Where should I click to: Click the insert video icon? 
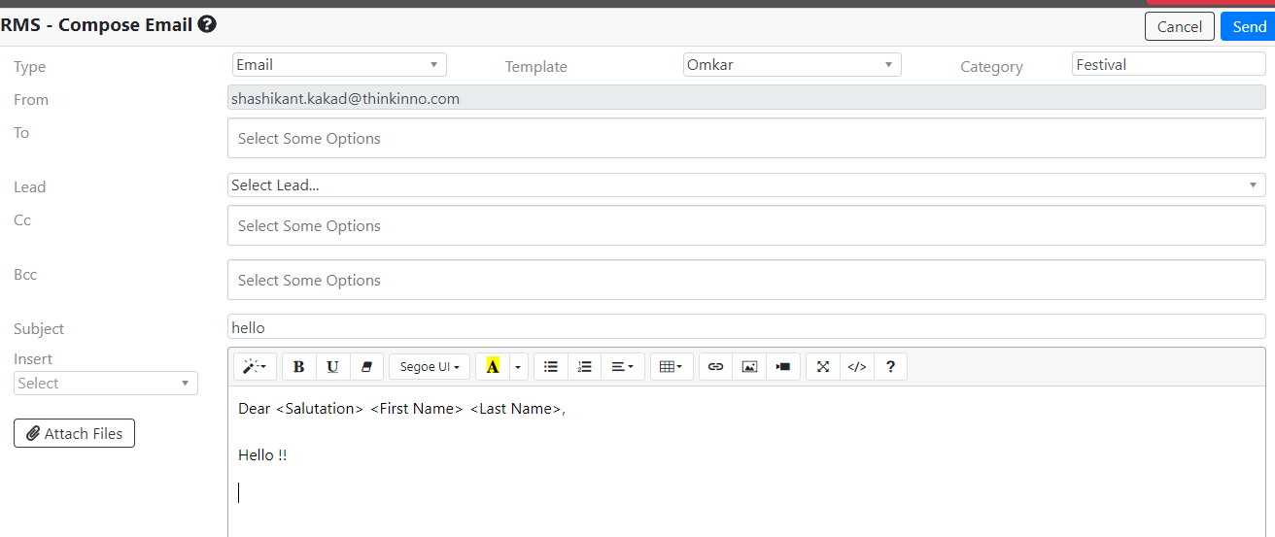pyautogui.click(x=782, y=366)
